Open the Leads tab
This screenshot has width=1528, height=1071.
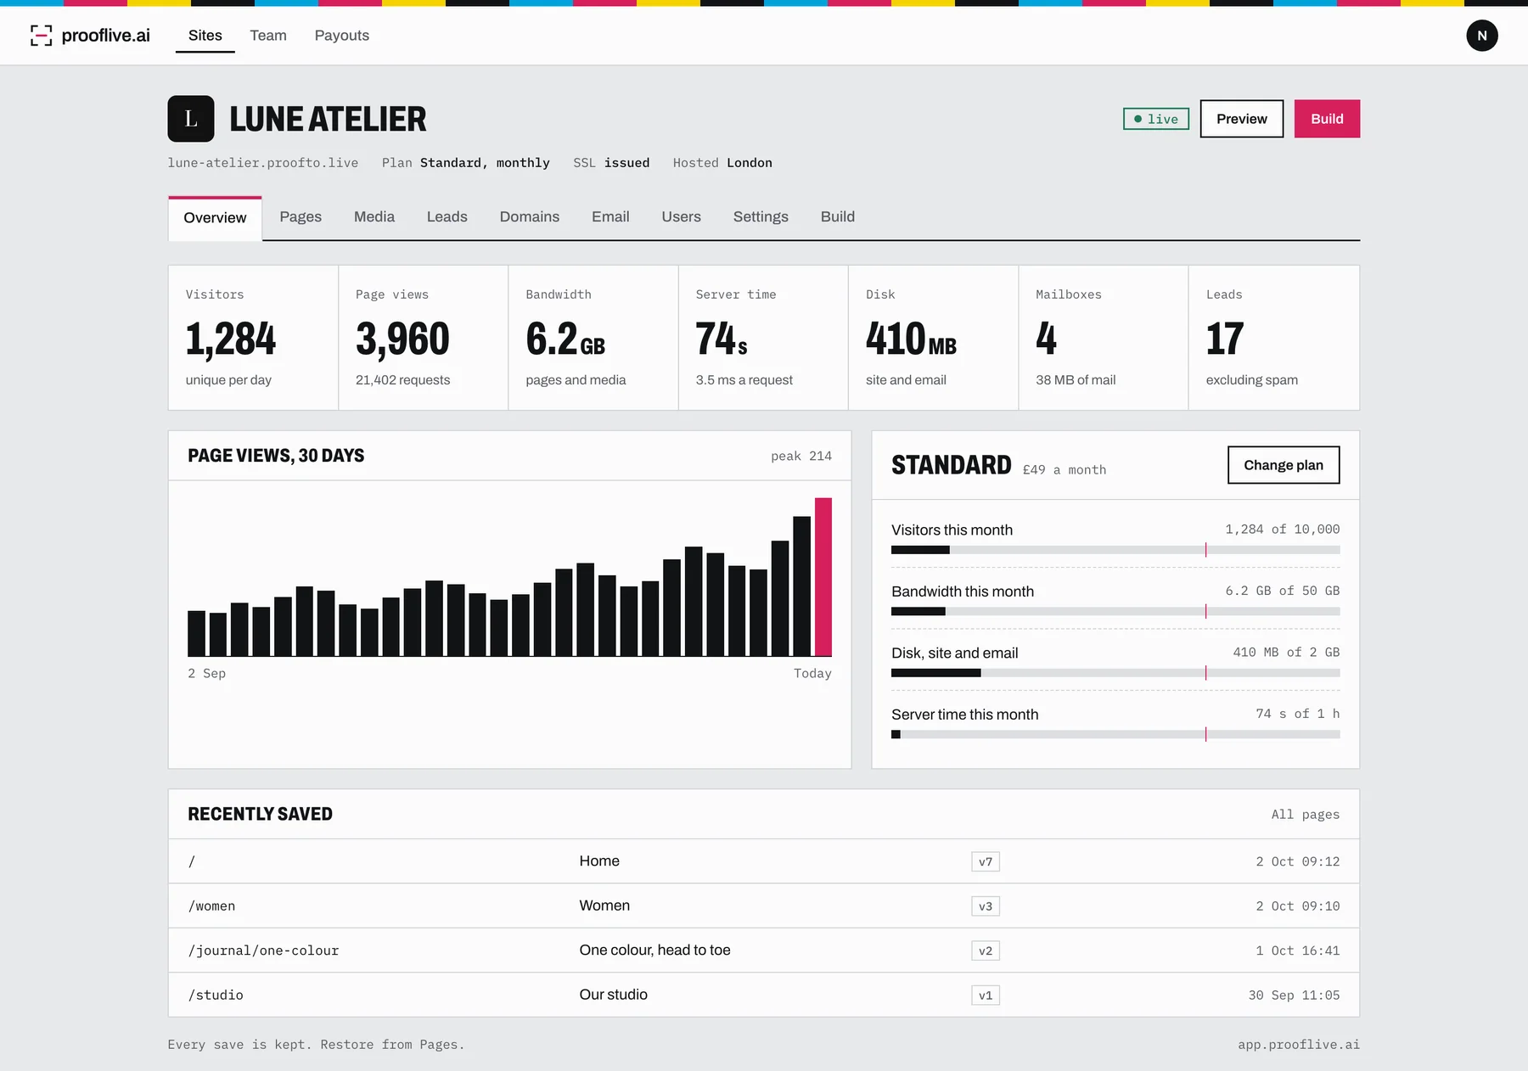(447, 217)
